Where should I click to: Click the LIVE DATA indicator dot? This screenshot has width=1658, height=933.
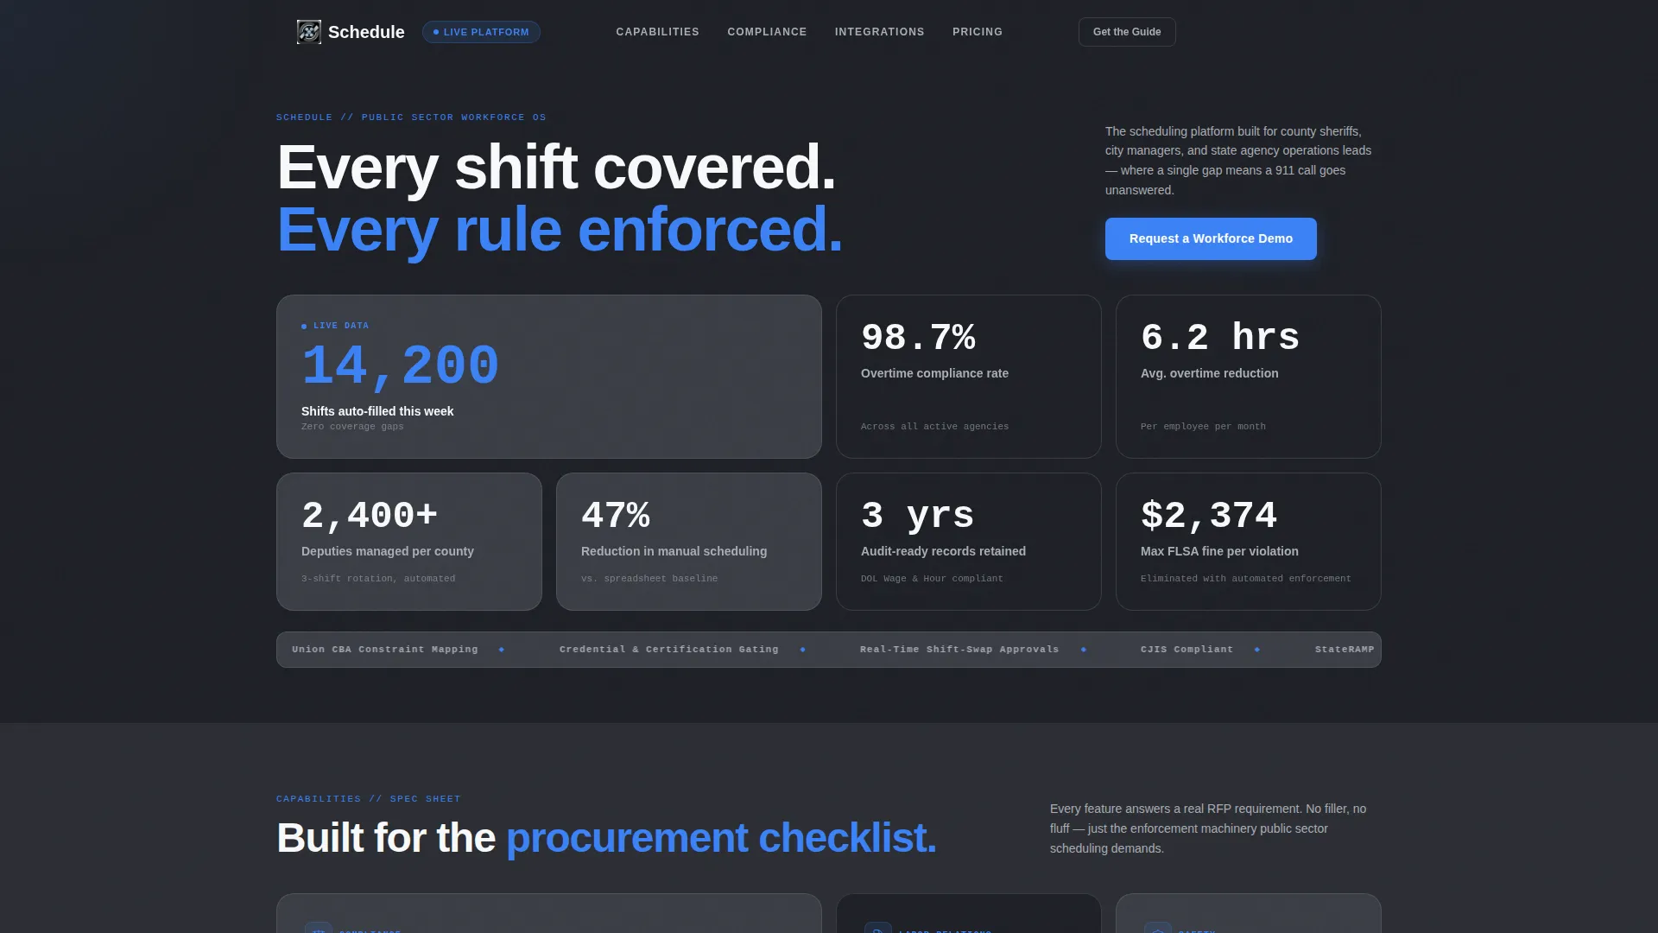pos(304,327)
